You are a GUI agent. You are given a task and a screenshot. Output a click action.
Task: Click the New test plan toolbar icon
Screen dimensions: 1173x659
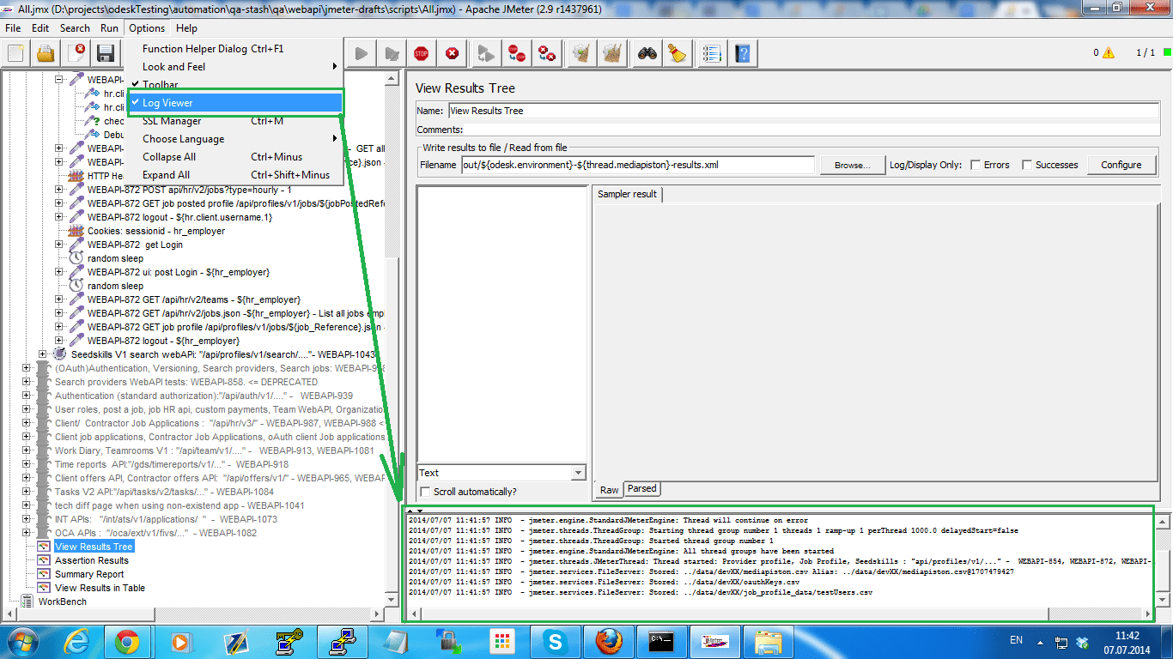coord(15,54)
